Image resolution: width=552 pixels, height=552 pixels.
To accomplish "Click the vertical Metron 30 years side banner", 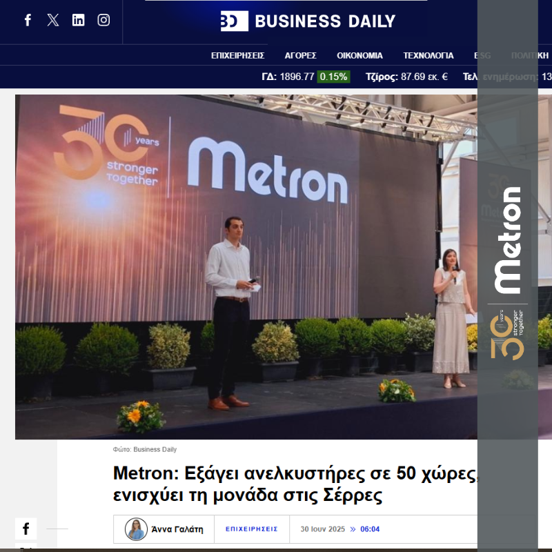I will click(x=508, y=275).
